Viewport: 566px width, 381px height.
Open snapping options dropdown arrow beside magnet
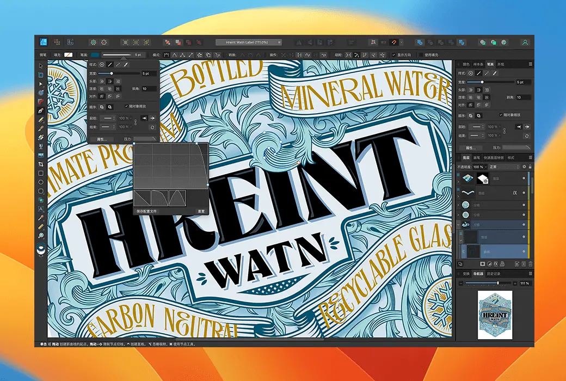[x=402, y=42]
